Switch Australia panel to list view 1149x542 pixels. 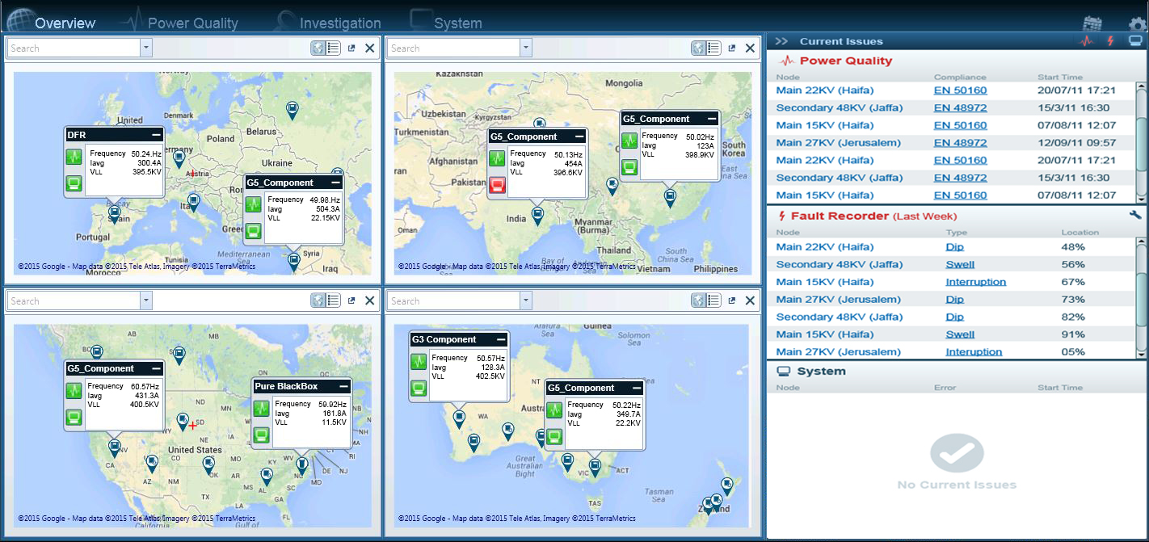click(x=713, y=300)
